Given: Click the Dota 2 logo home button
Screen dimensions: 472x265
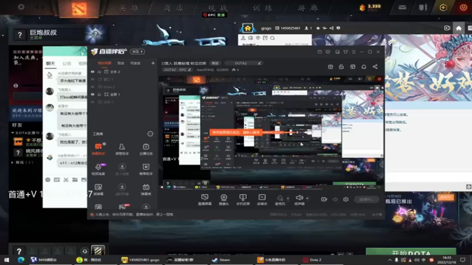Looking at the screenshot, I should coord(79,8).
